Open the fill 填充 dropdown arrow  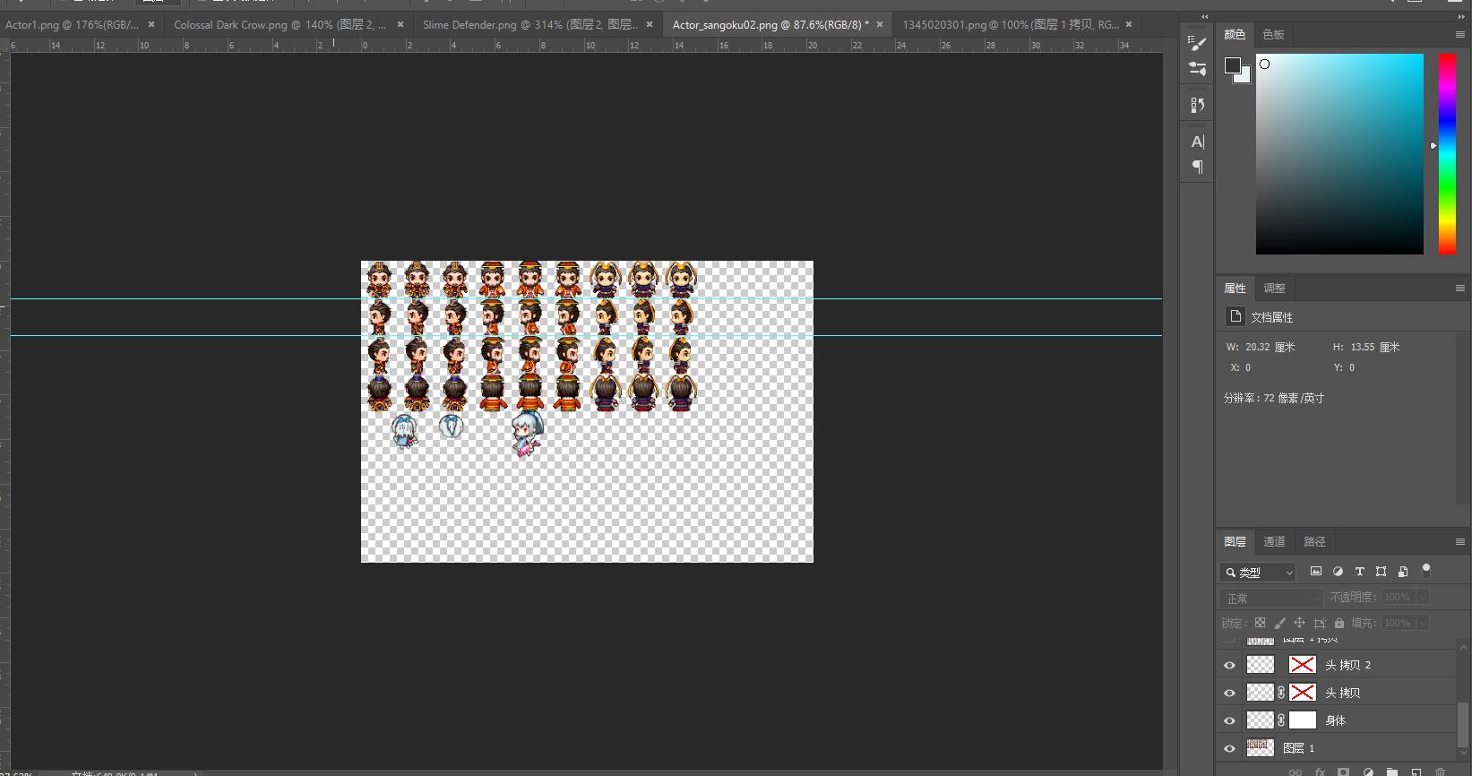(x=1423, y=623)
